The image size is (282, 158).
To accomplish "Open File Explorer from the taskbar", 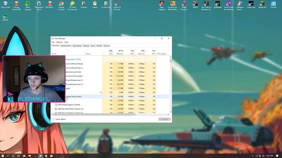I will [x=30, y=156].
